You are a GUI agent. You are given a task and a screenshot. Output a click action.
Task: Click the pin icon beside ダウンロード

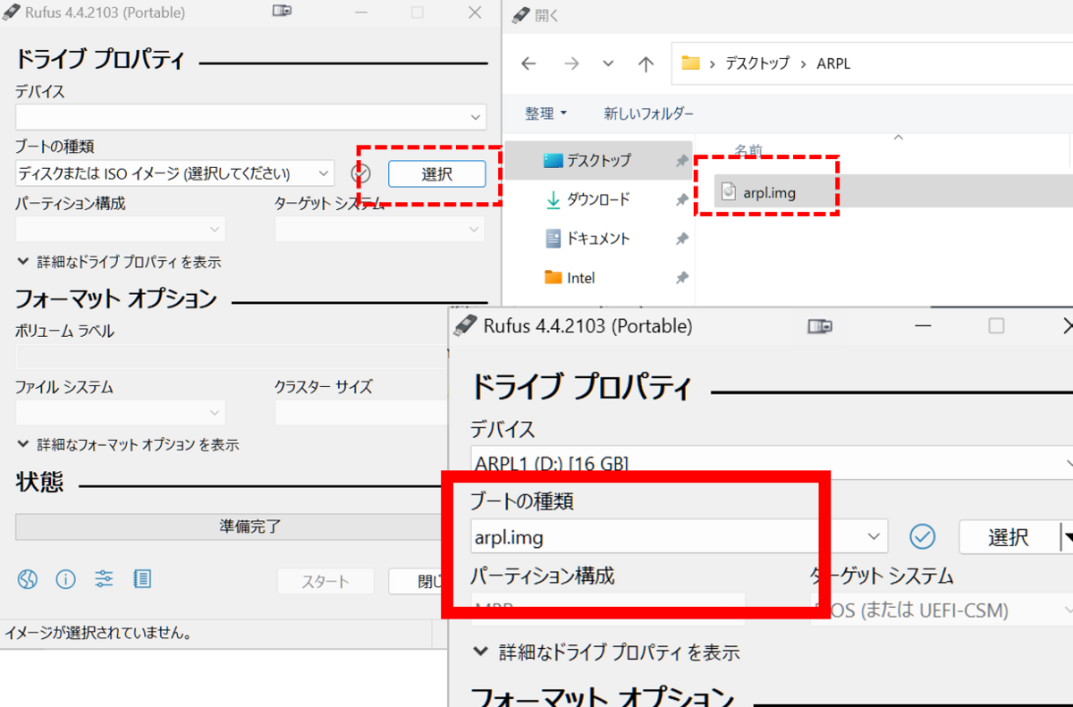coord(681,199)
